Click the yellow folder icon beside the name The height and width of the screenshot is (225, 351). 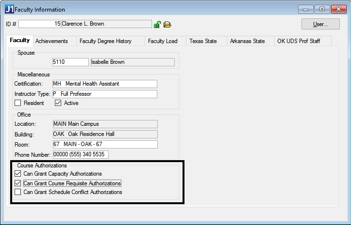point(167,24)
